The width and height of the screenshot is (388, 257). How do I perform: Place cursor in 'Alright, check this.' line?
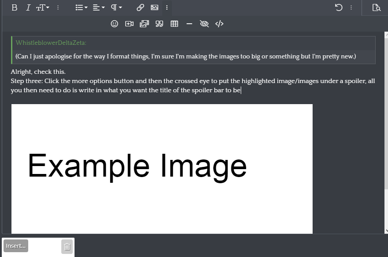[x=38, y=72]
